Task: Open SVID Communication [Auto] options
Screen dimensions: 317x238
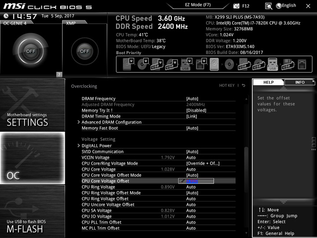Action: point(192,152)
